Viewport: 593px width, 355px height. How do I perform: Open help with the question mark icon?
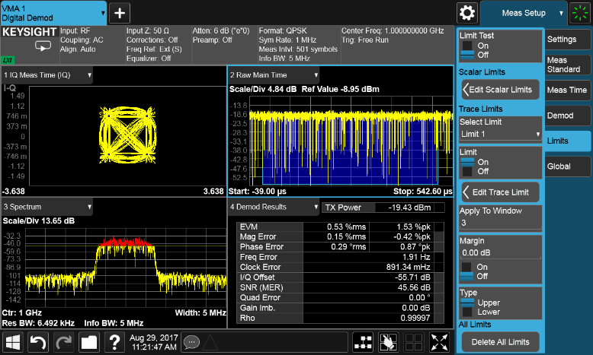pyautogui.click(x=114, y=341)
